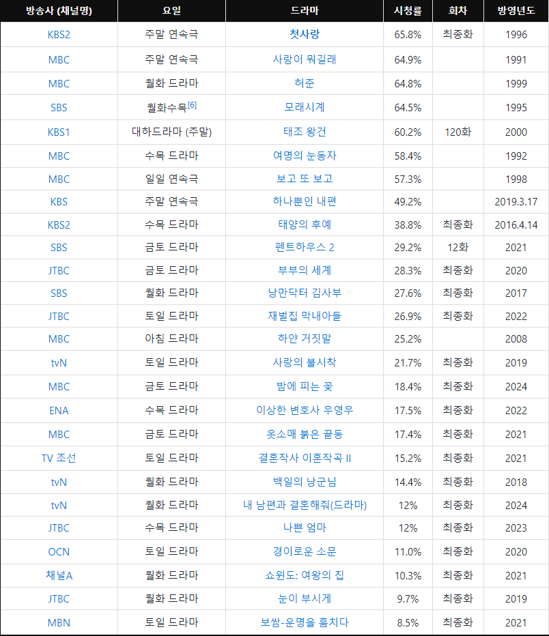Open the 모래시계 drama link
549x636 pixels.
coord(305,108)
